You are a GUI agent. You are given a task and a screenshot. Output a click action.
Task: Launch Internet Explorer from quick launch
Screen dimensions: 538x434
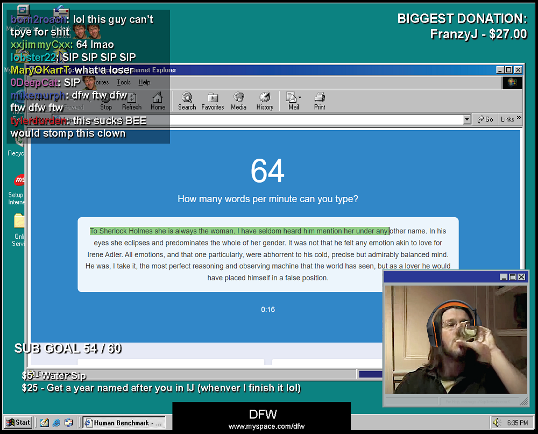click(56, 423)
